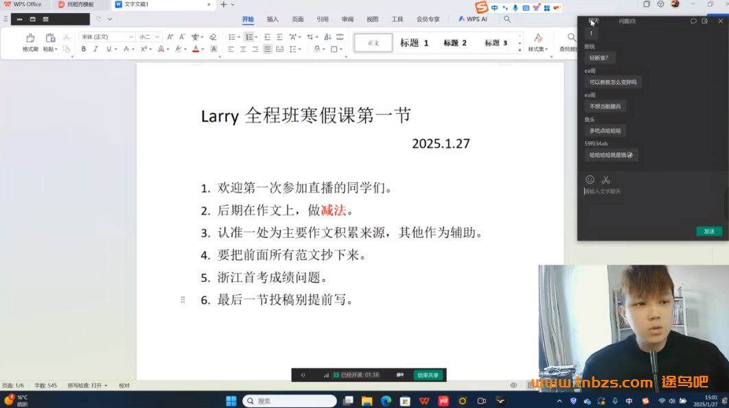Viewport: 729px width, 408px height.
Task: Click the red font color swatch A
Action: [x=194, y=49]
